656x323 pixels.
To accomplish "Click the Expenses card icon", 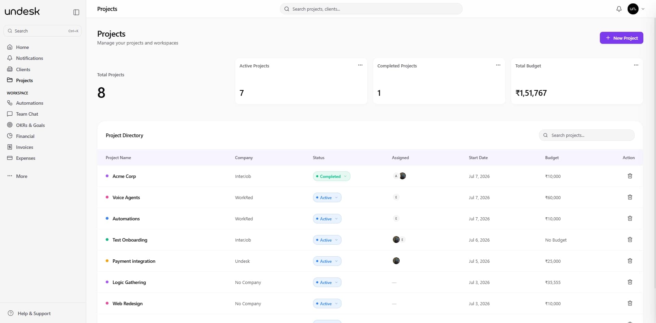I will [x=10, y=158].
